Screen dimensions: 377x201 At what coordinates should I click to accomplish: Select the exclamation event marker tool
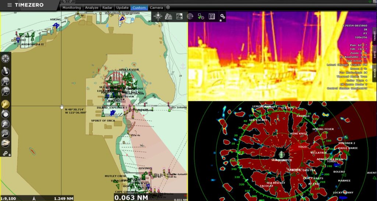5,71
